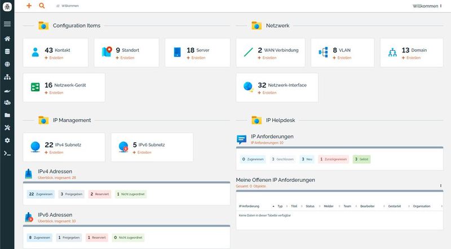The image size is (451, 249).
Task: Open the tools wrench icon in sidebar
Action: 7,128
